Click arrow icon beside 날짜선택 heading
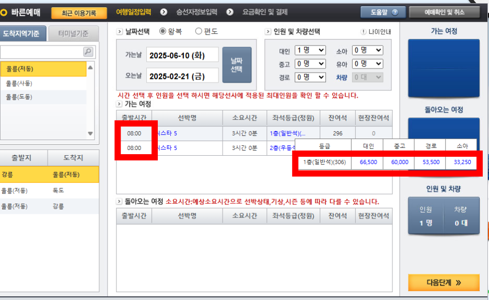This screenshot has width=489, height=300. 120,31
